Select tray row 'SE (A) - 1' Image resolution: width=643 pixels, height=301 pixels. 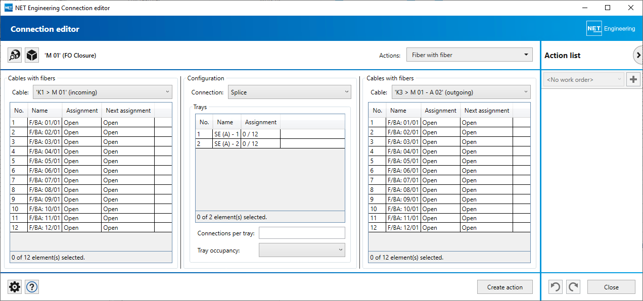click(270, 134)
